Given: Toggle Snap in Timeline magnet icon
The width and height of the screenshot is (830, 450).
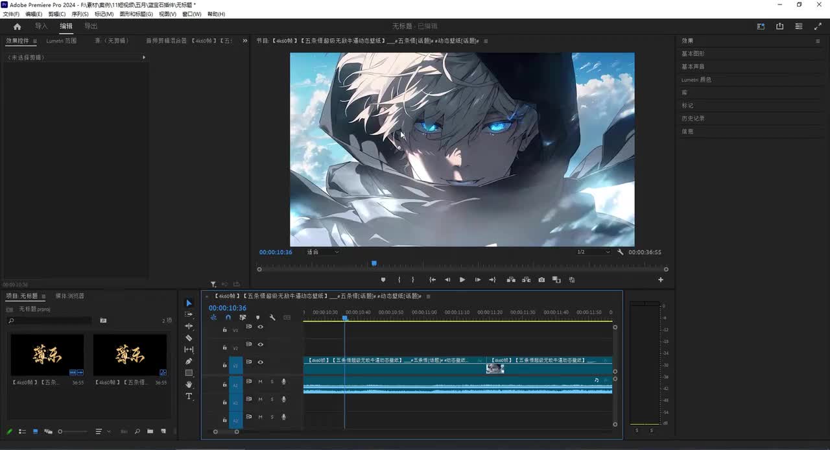Looking at the screenshot, I should (x=228, y=318).
